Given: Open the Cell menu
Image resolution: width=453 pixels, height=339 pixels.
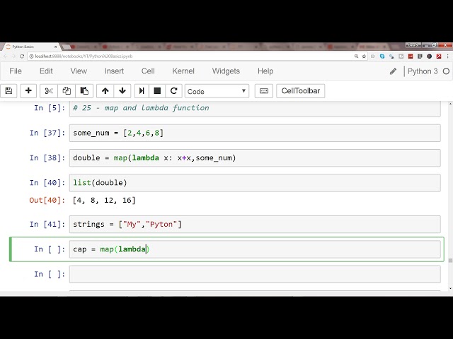Looking at the screenshot, I should coord(148,71).
